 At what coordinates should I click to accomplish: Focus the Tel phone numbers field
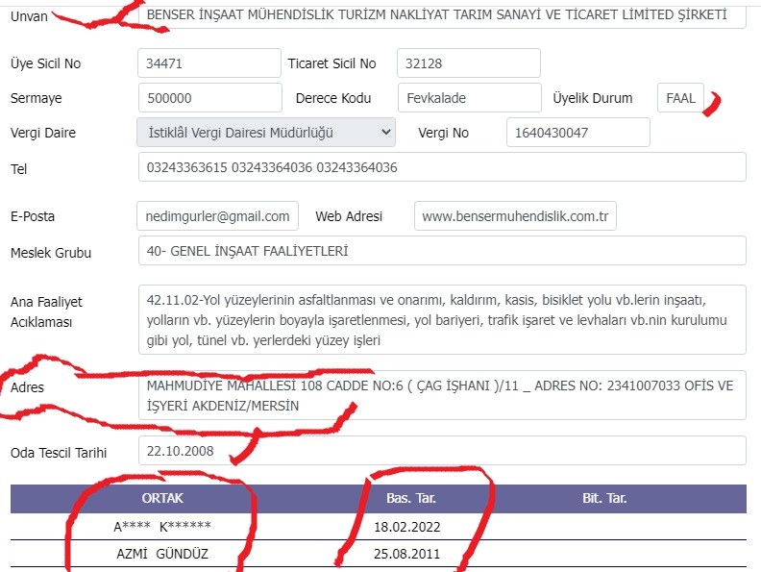pos(442,167)
